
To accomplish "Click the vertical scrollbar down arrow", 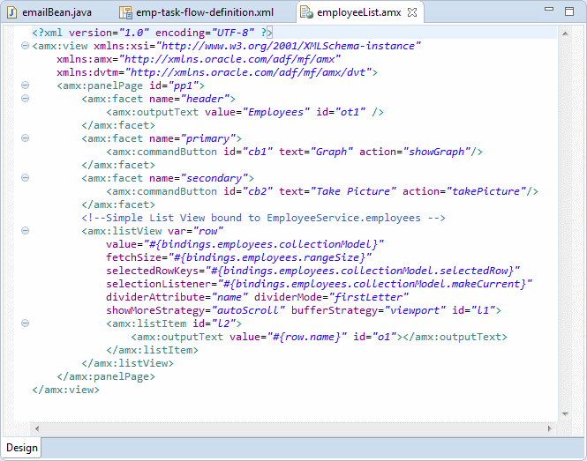I will click(x=565, y=414).
